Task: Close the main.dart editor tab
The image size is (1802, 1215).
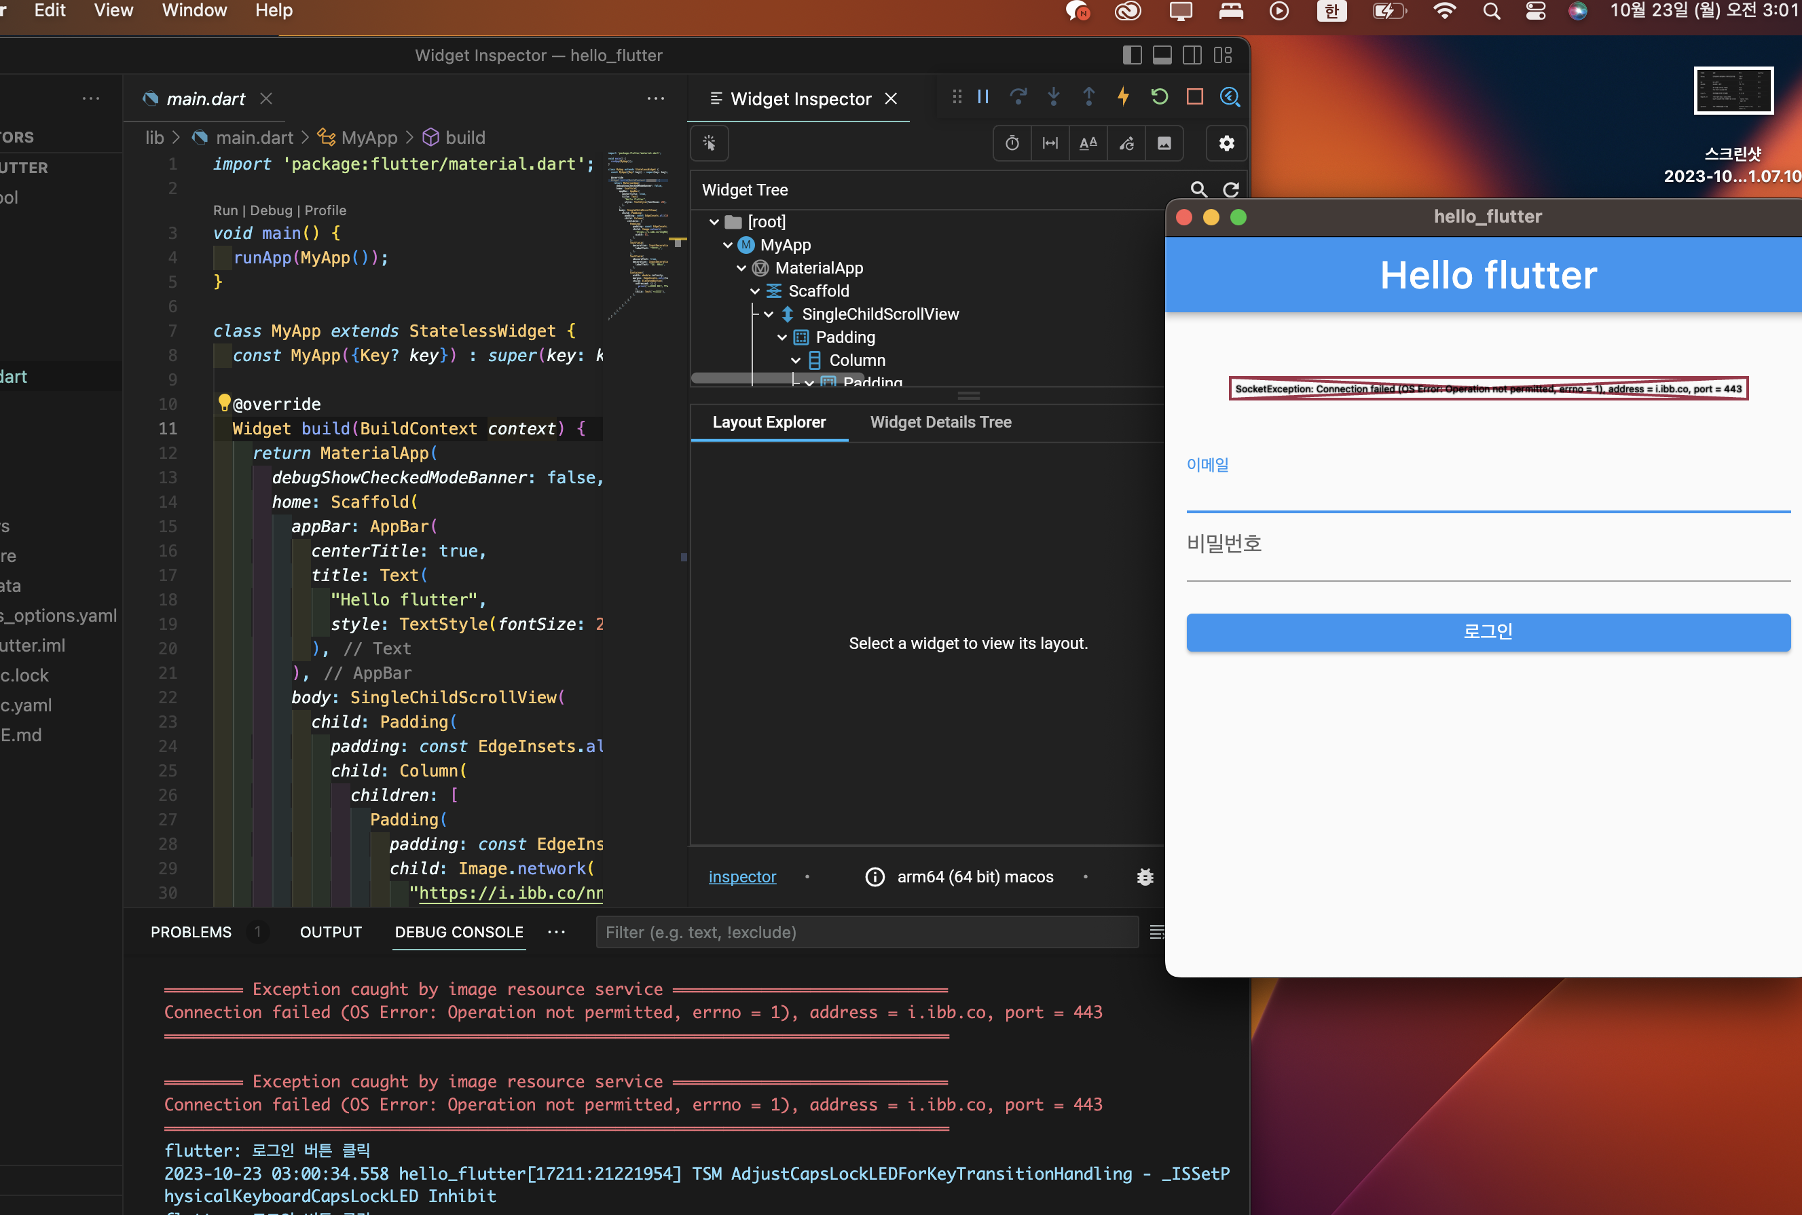Action: tap(266, 98)
